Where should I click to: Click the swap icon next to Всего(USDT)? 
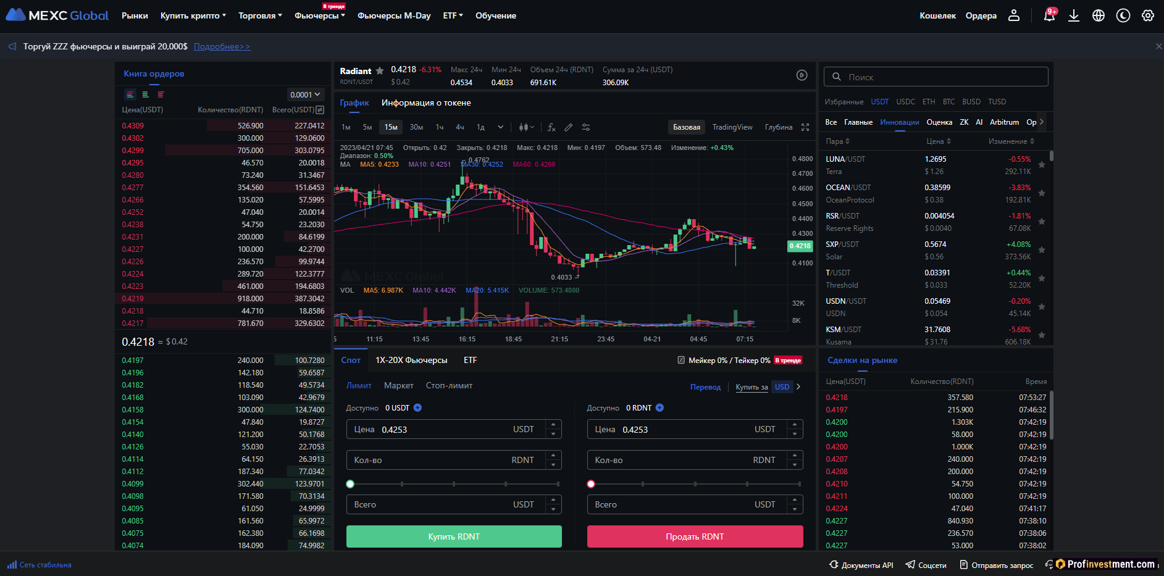click(x=320, y=110)
